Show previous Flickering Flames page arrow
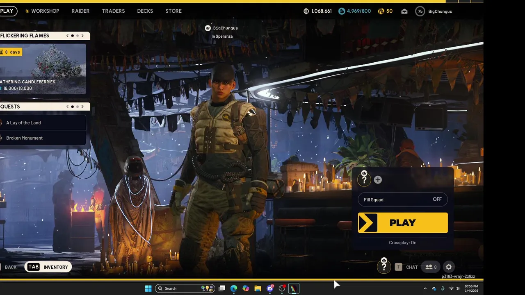The image size is (525, 295). (x=68, y=36)
